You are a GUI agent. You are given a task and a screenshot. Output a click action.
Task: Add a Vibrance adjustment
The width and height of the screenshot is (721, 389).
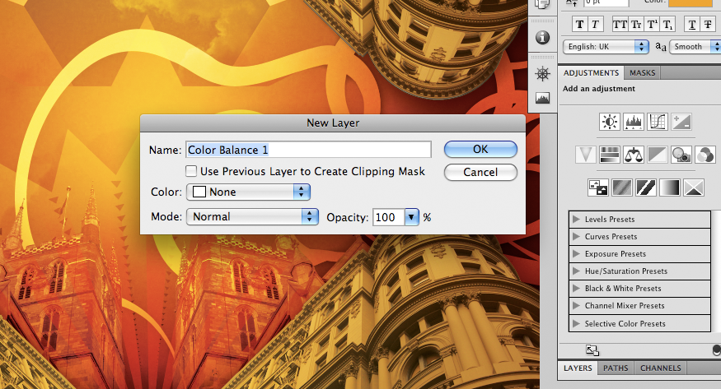click(x=586, y=155)
